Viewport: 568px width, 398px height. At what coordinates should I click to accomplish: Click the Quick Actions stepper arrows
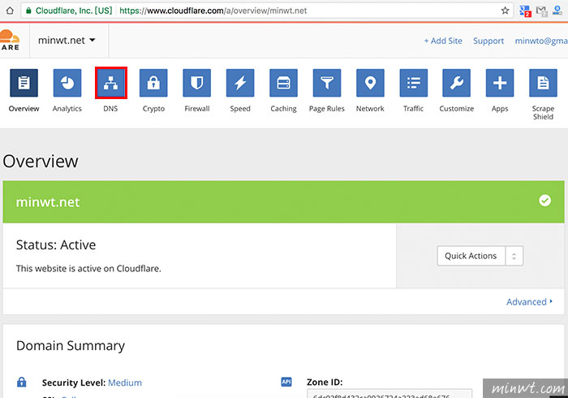click(514, 256)
